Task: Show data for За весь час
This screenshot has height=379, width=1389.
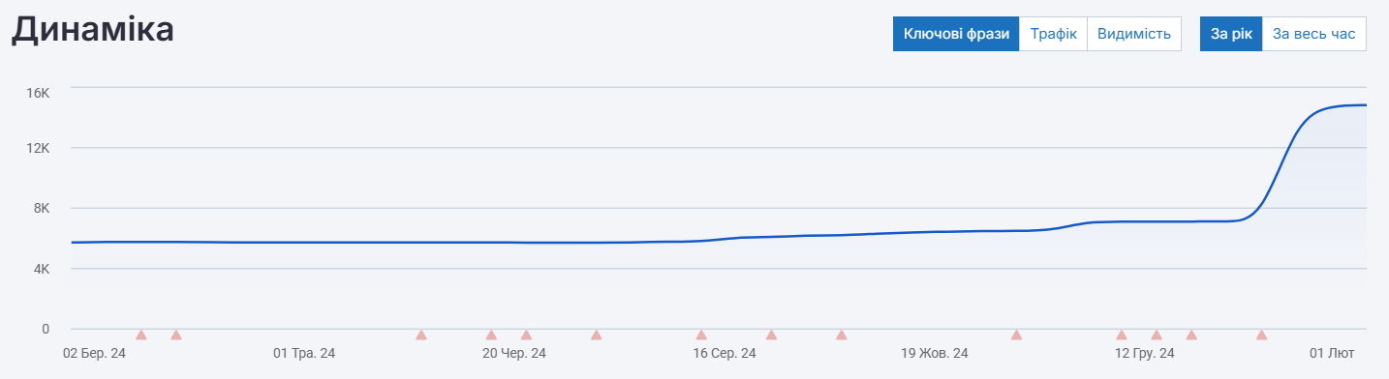Action: click(x=1314, y=34)
